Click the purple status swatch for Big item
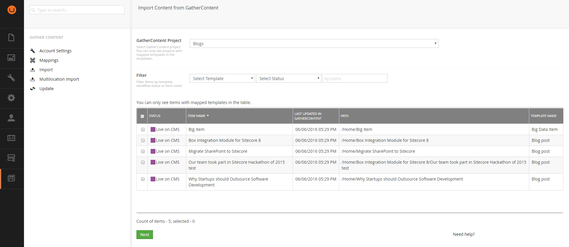 tap(153, 129)
